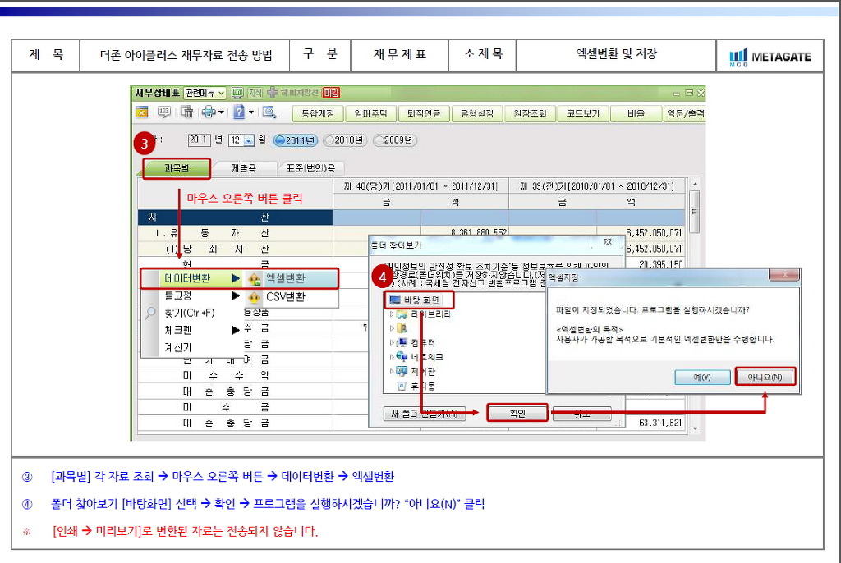The height and width of the screenshot is (563, 841).
Task: Select the 네트워크 folder tree item
Action: click(420, 357)
